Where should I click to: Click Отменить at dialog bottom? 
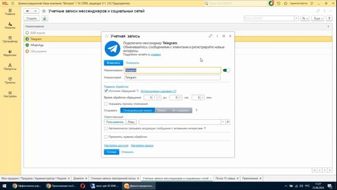coord(127,152)
